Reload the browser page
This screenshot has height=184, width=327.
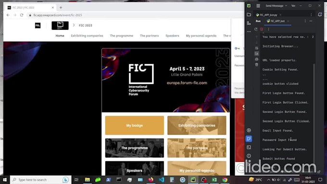tap(22, 15)
